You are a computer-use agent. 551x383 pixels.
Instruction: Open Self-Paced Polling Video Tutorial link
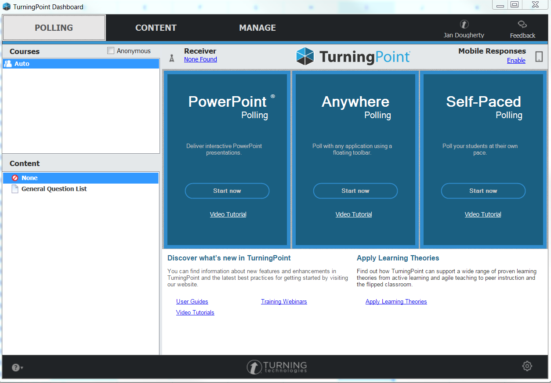pos(483,214)
